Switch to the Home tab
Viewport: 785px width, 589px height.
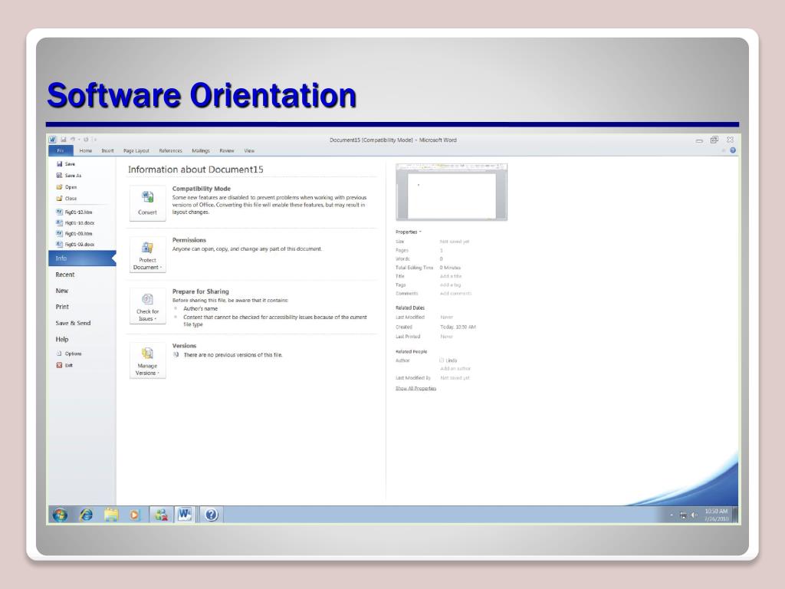click(x=86, y=150)
